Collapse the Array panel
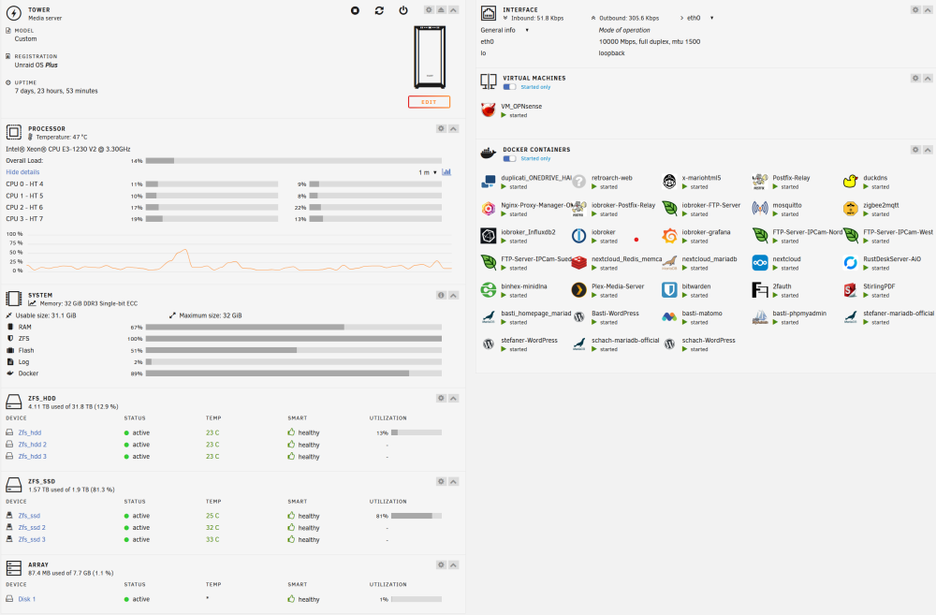The height and width of the screenshot is (615, 936). coord(454,564)
